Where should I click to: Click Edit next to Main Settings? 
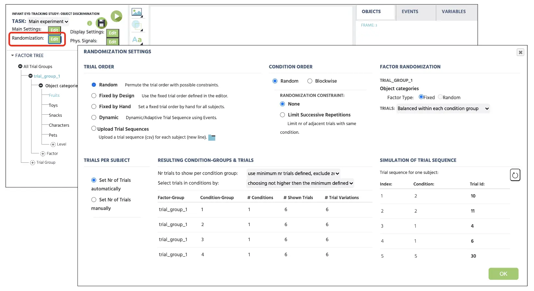click(54, 30)
